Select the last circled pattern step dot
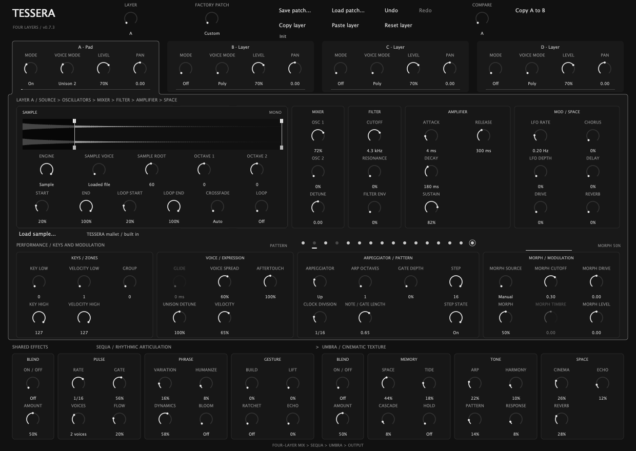Viewport: 636px width, 451px height. [472, 243]
